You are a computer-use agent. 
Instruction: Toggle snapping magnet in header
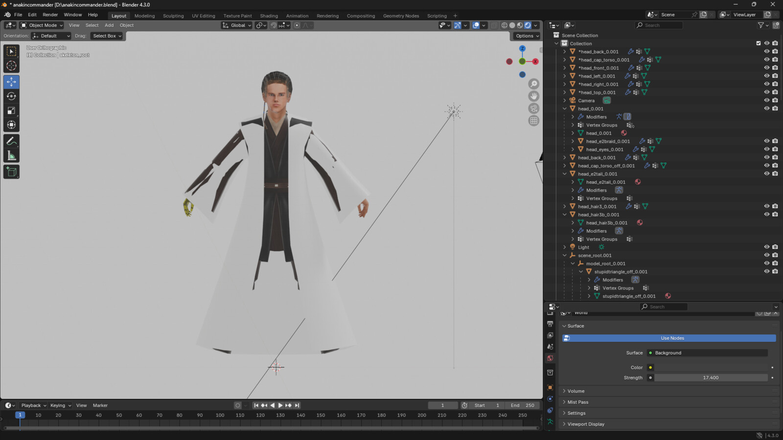click(x=274, y=25)
